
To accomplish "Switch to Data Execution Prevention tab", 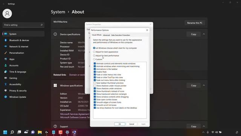I will (x=120, y=35).
